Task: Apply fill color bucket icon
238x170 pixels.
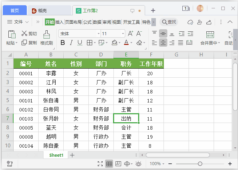Action: pyautogui.click(x=114, y=43)
